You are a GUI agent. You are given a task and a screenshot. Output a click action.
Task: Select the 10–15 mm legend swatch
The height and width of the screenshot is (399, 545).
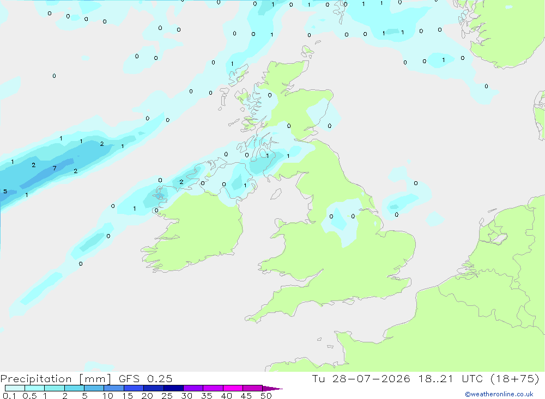[x=114, y=388]
